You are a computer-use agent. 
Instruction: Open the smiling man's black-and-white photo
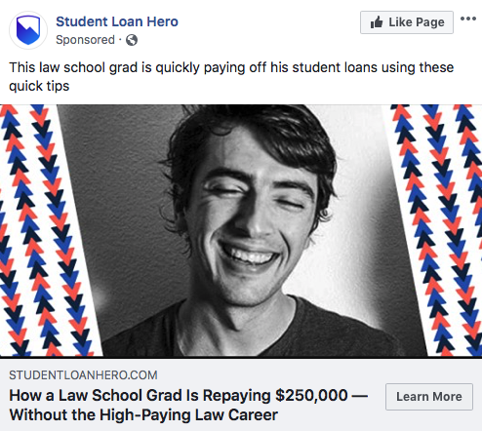pos(242,230)
